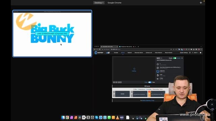Open a new Chrome tab
Screen dimensions: 216x121
138,47
